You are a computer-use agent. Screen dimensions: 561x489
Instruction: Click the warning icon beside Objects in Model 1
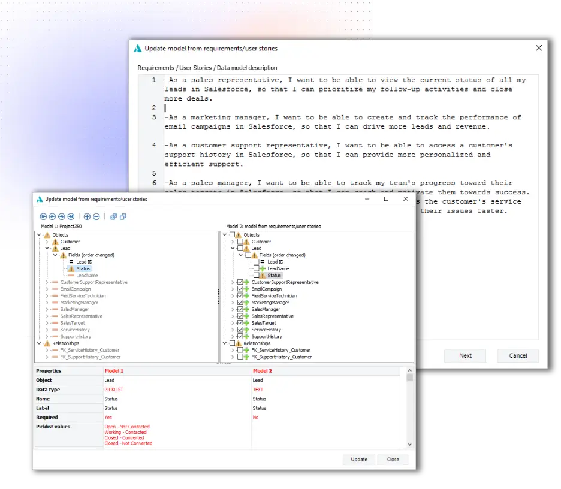coord(47,235)
